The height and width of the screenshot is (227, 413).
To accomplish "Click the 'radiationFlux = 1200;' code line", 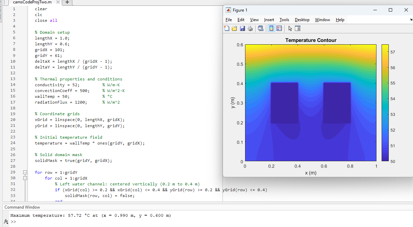I will point(61,102).
